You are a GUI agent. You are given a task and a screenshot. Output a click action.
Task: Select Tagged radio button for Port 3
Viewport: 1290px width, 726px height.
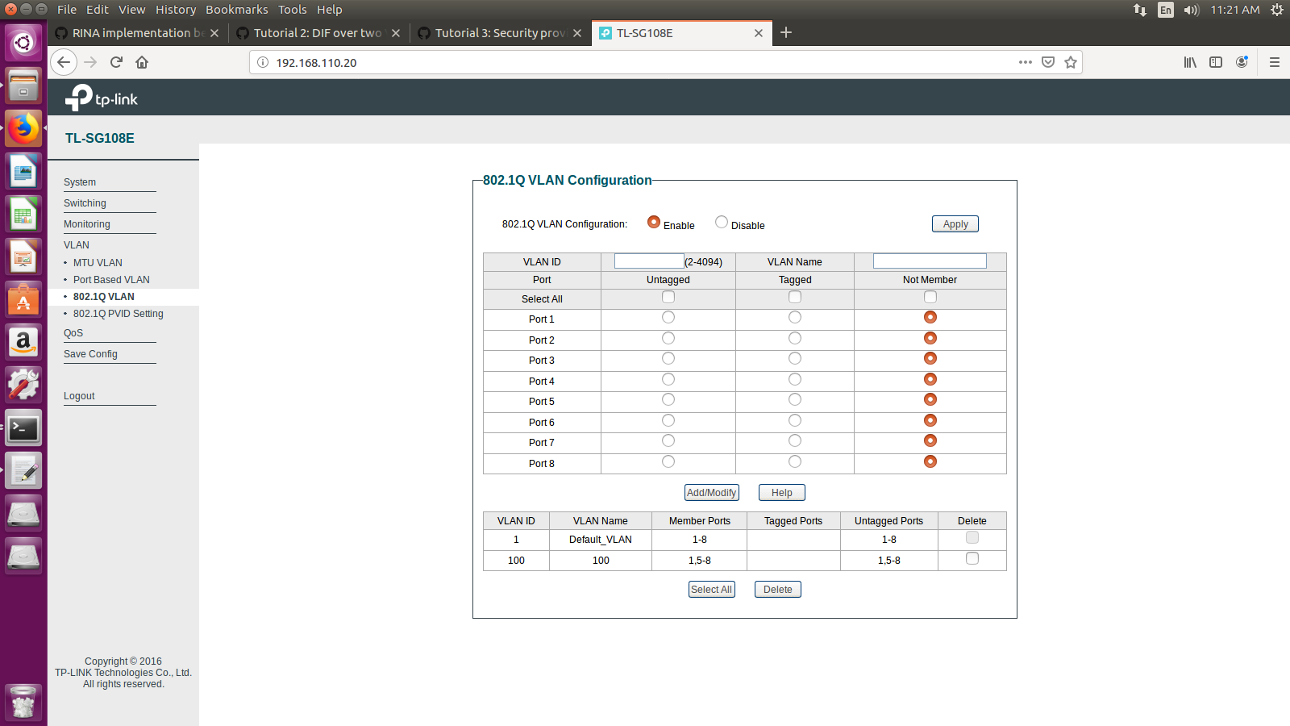click(x=795, y=358)
